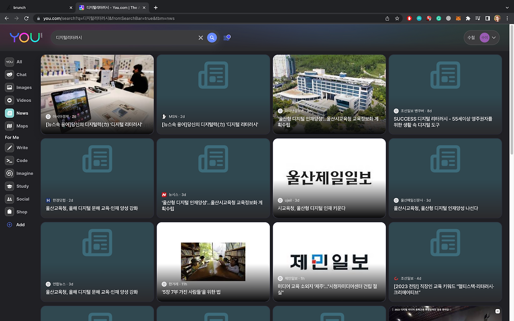
Task: Launch the Write tool in sidebar
Action: 17,148
